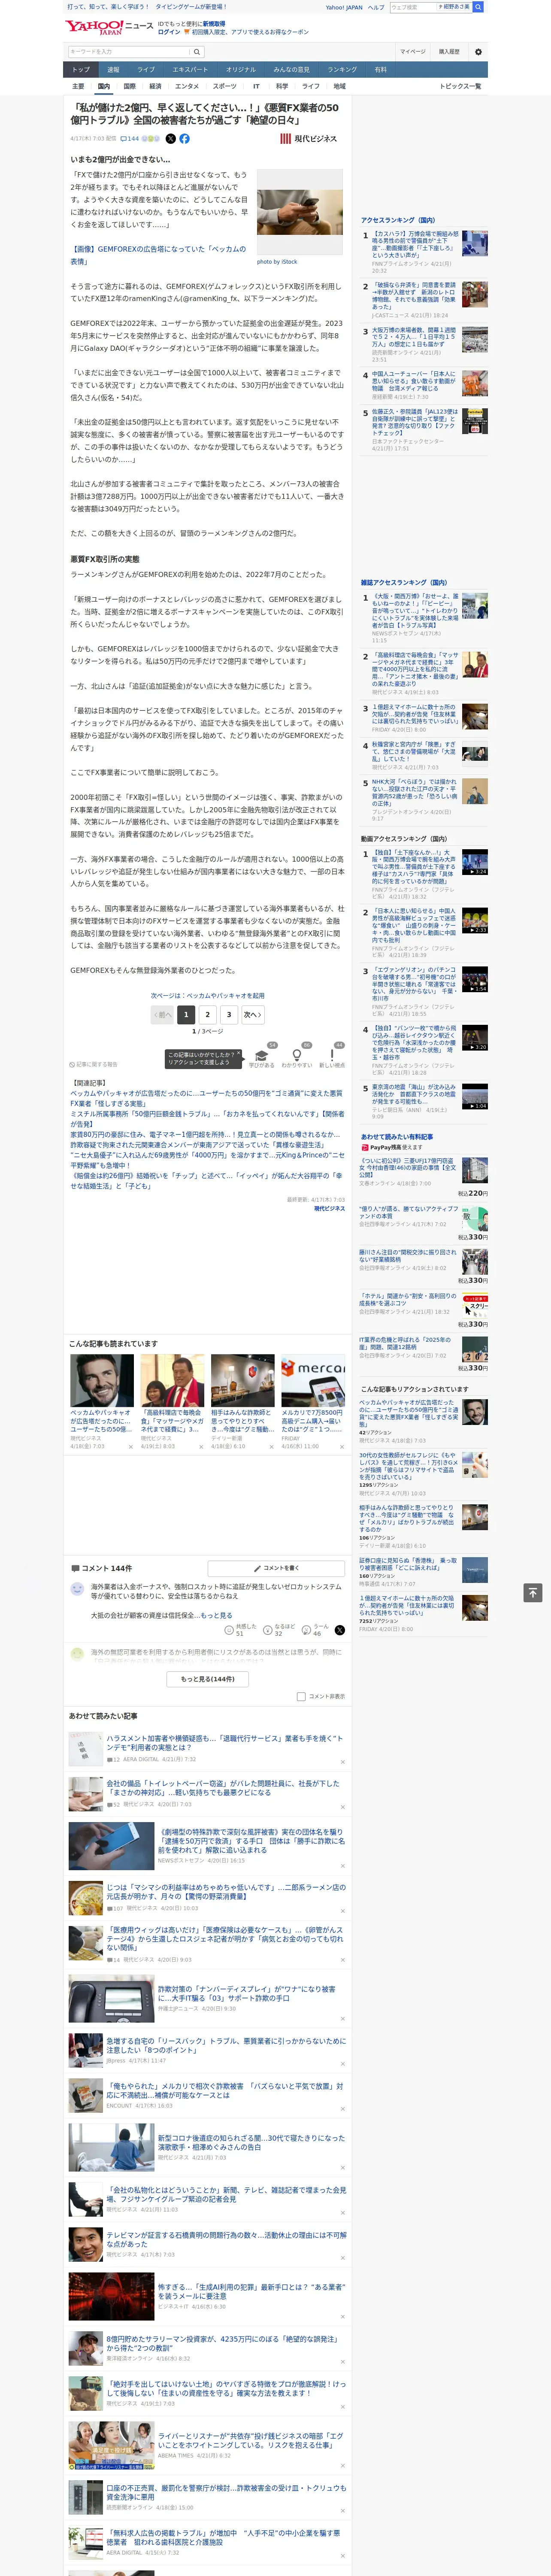This screenshot has width=551, height=2576.
Task: Open the ランキング navigation tab
Action: 342,70
